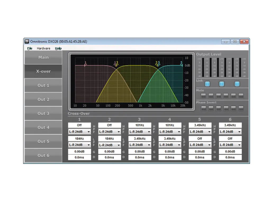Mute the first output channel
271x203 pixels.
pyautogui.click(x=203, y=96)
